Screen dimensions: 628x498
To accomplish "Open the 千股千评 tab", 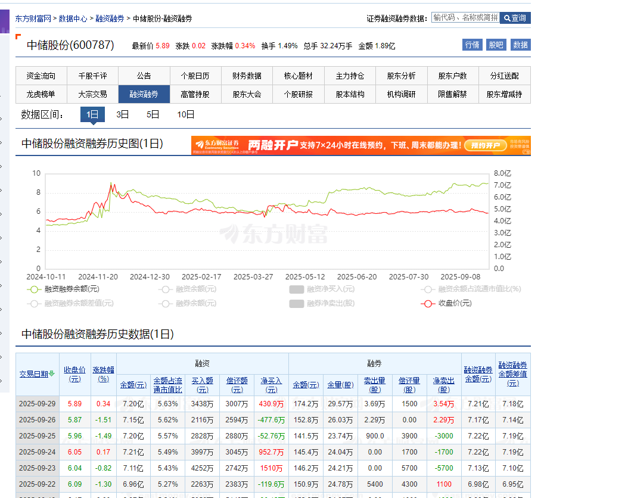I will click(92, 76).
